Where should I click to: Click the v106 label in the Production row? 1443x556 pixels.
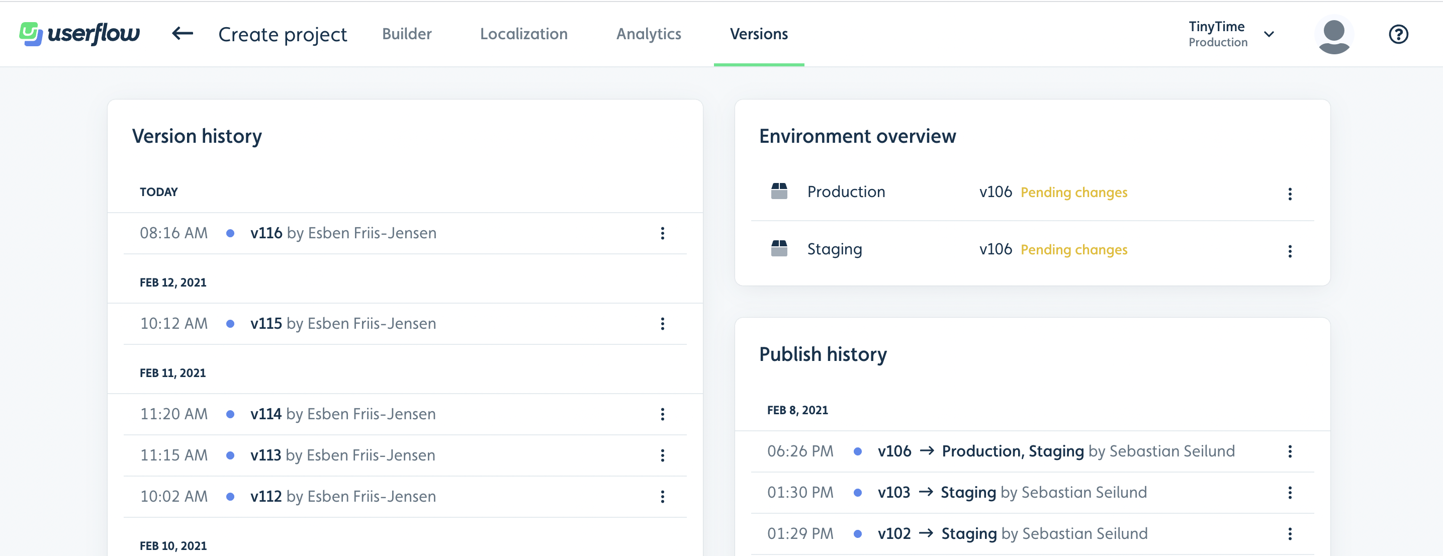pyautogui.click(x=996, y=192)
